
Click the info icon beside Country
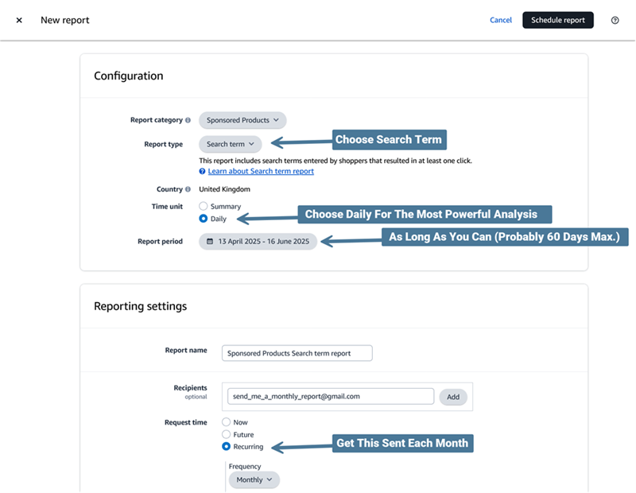coord(188,188)
